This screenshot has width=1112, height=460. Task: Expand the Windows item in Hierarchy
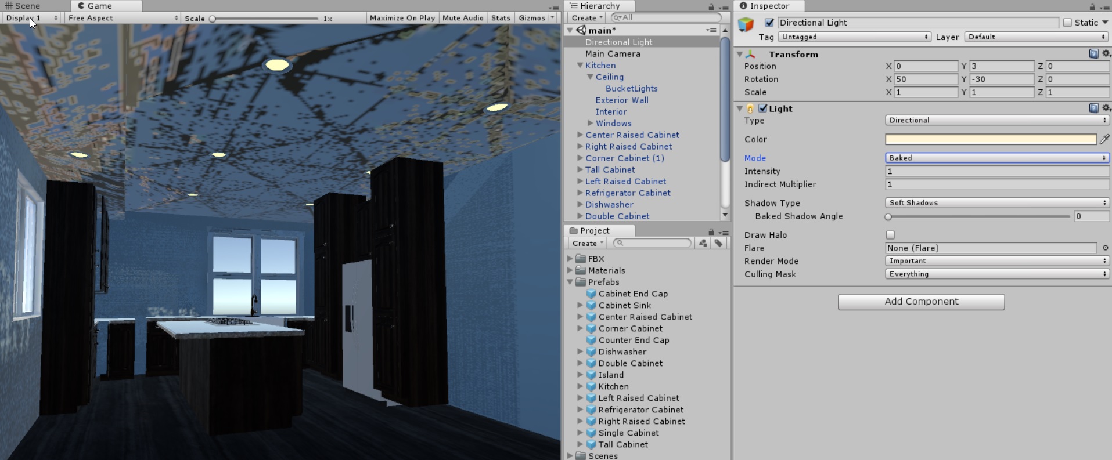coord(590,123)
